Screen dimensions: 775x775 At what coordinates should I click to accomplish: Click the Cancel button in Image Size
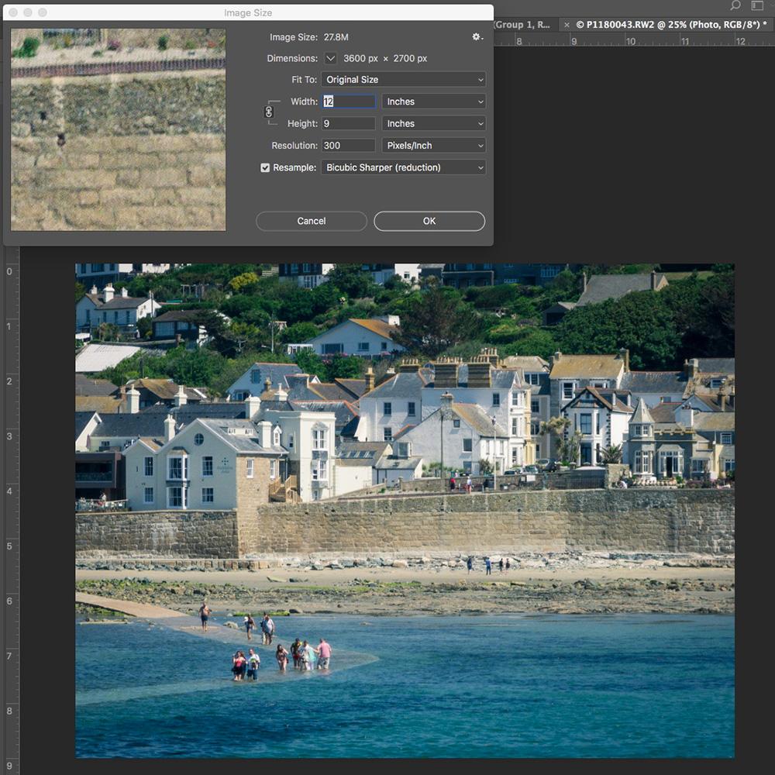coord(312,221)
